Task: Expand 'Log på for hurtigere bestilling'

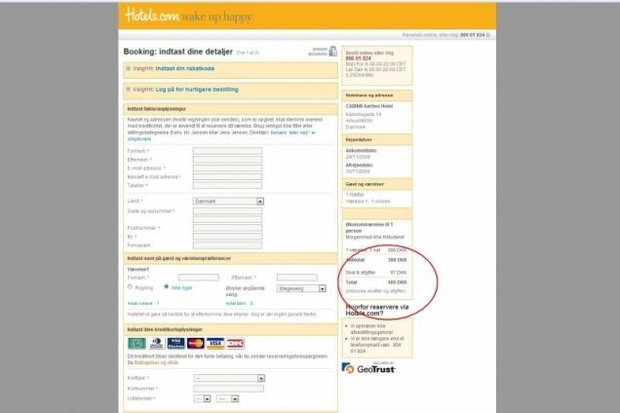Action: [x=183, y=90]
